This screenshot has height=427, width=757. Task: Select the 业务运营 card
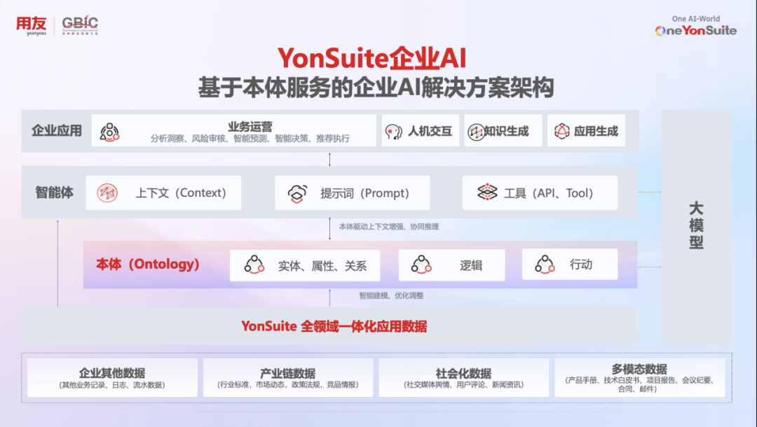[x=233, y=130]
